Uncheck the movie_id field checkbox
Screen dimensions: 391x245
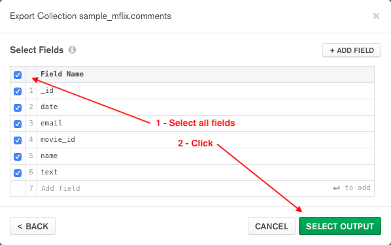(x=18, y=140)
